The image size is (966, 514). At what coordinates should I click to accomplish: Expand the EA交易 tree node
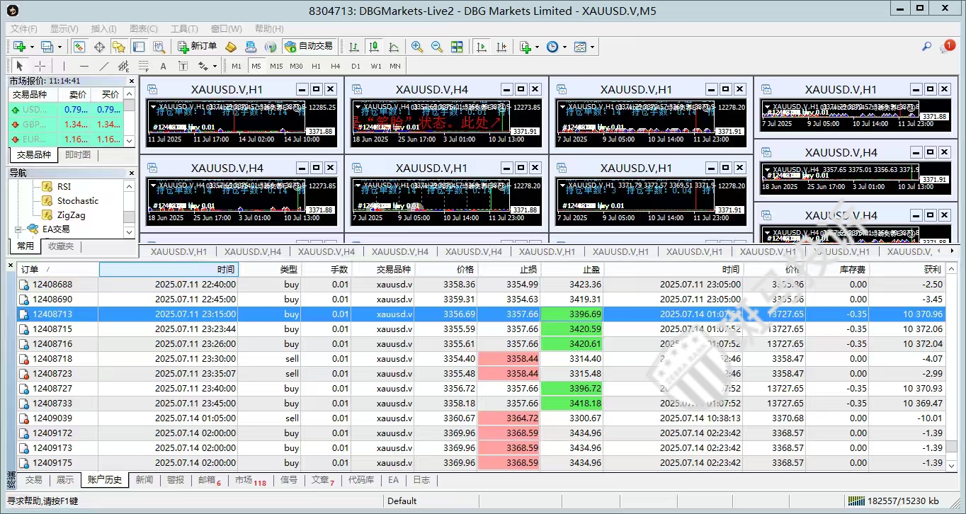pos(18,229)
